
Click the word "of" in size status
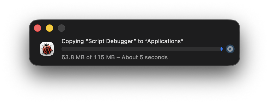pyautogui.click(x=89, y=57)
